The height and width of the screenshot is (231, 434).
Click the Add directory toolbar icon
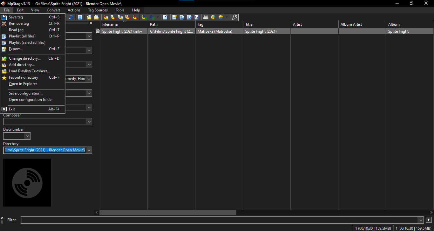96,17
